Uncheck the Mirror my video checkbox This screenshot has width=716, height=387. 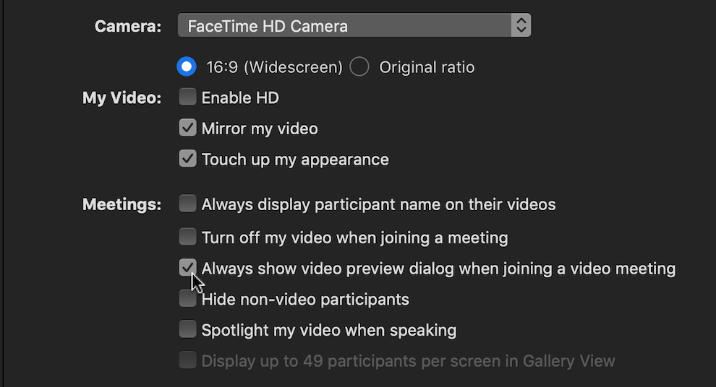coord(188,129)
